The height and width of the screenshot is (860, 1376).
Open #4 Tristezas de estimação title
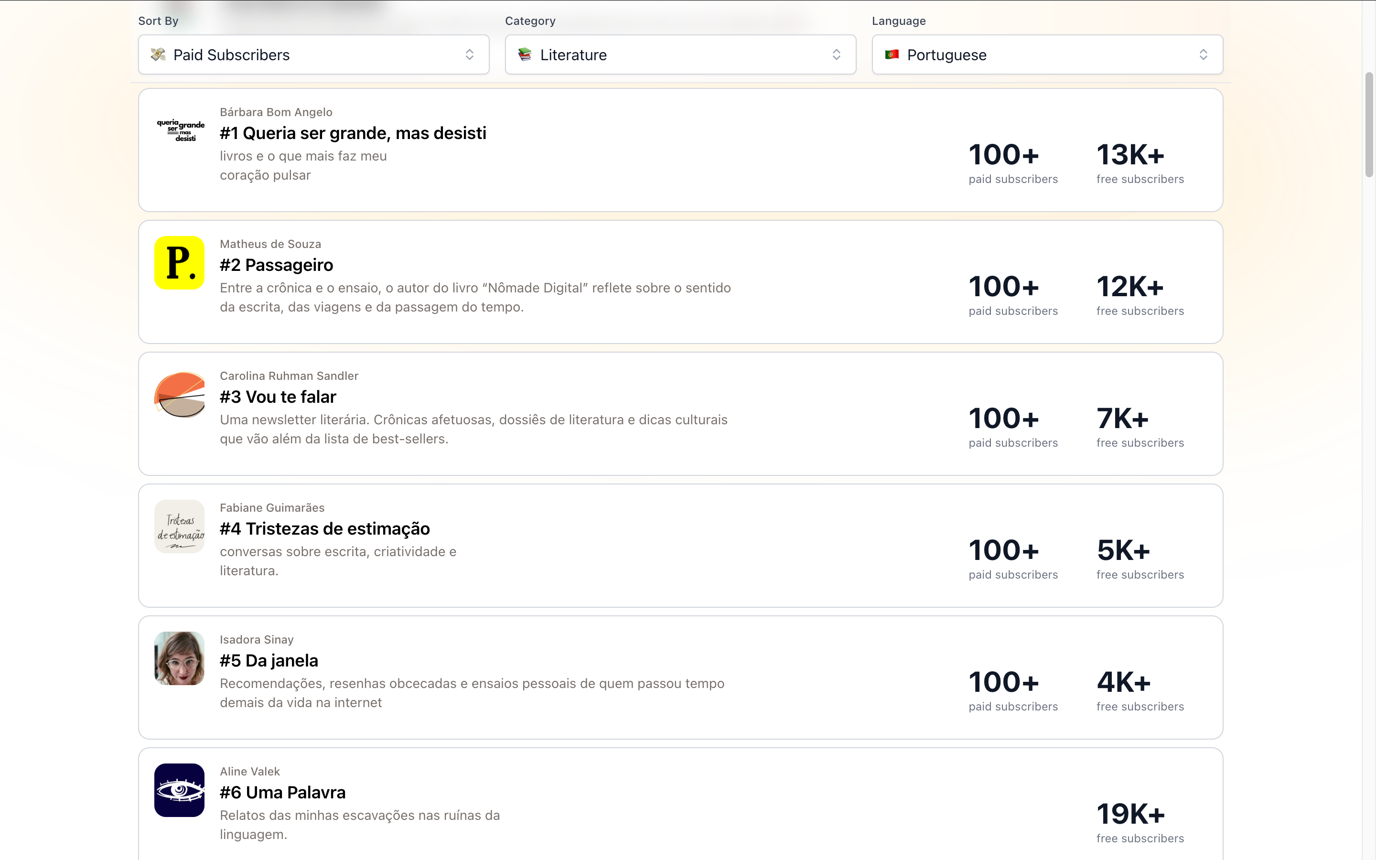coord(325,529)
